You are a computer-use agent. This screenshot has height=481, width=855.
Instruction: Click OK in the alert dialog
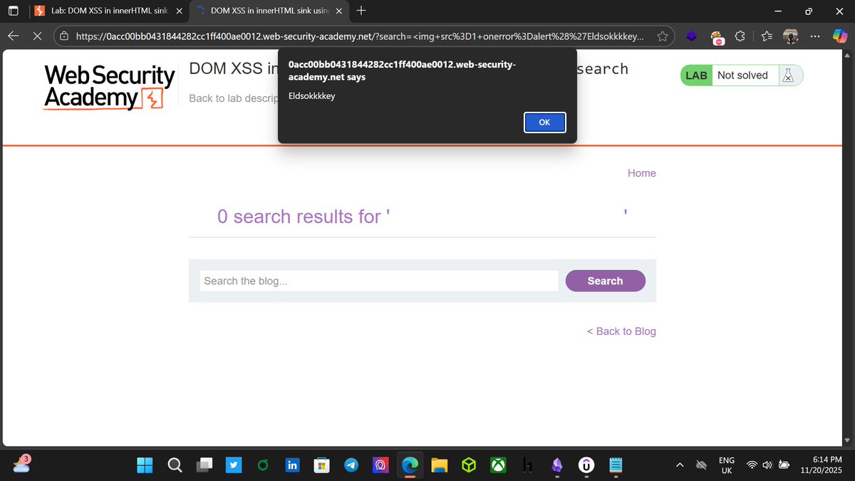tap(545, 123)
